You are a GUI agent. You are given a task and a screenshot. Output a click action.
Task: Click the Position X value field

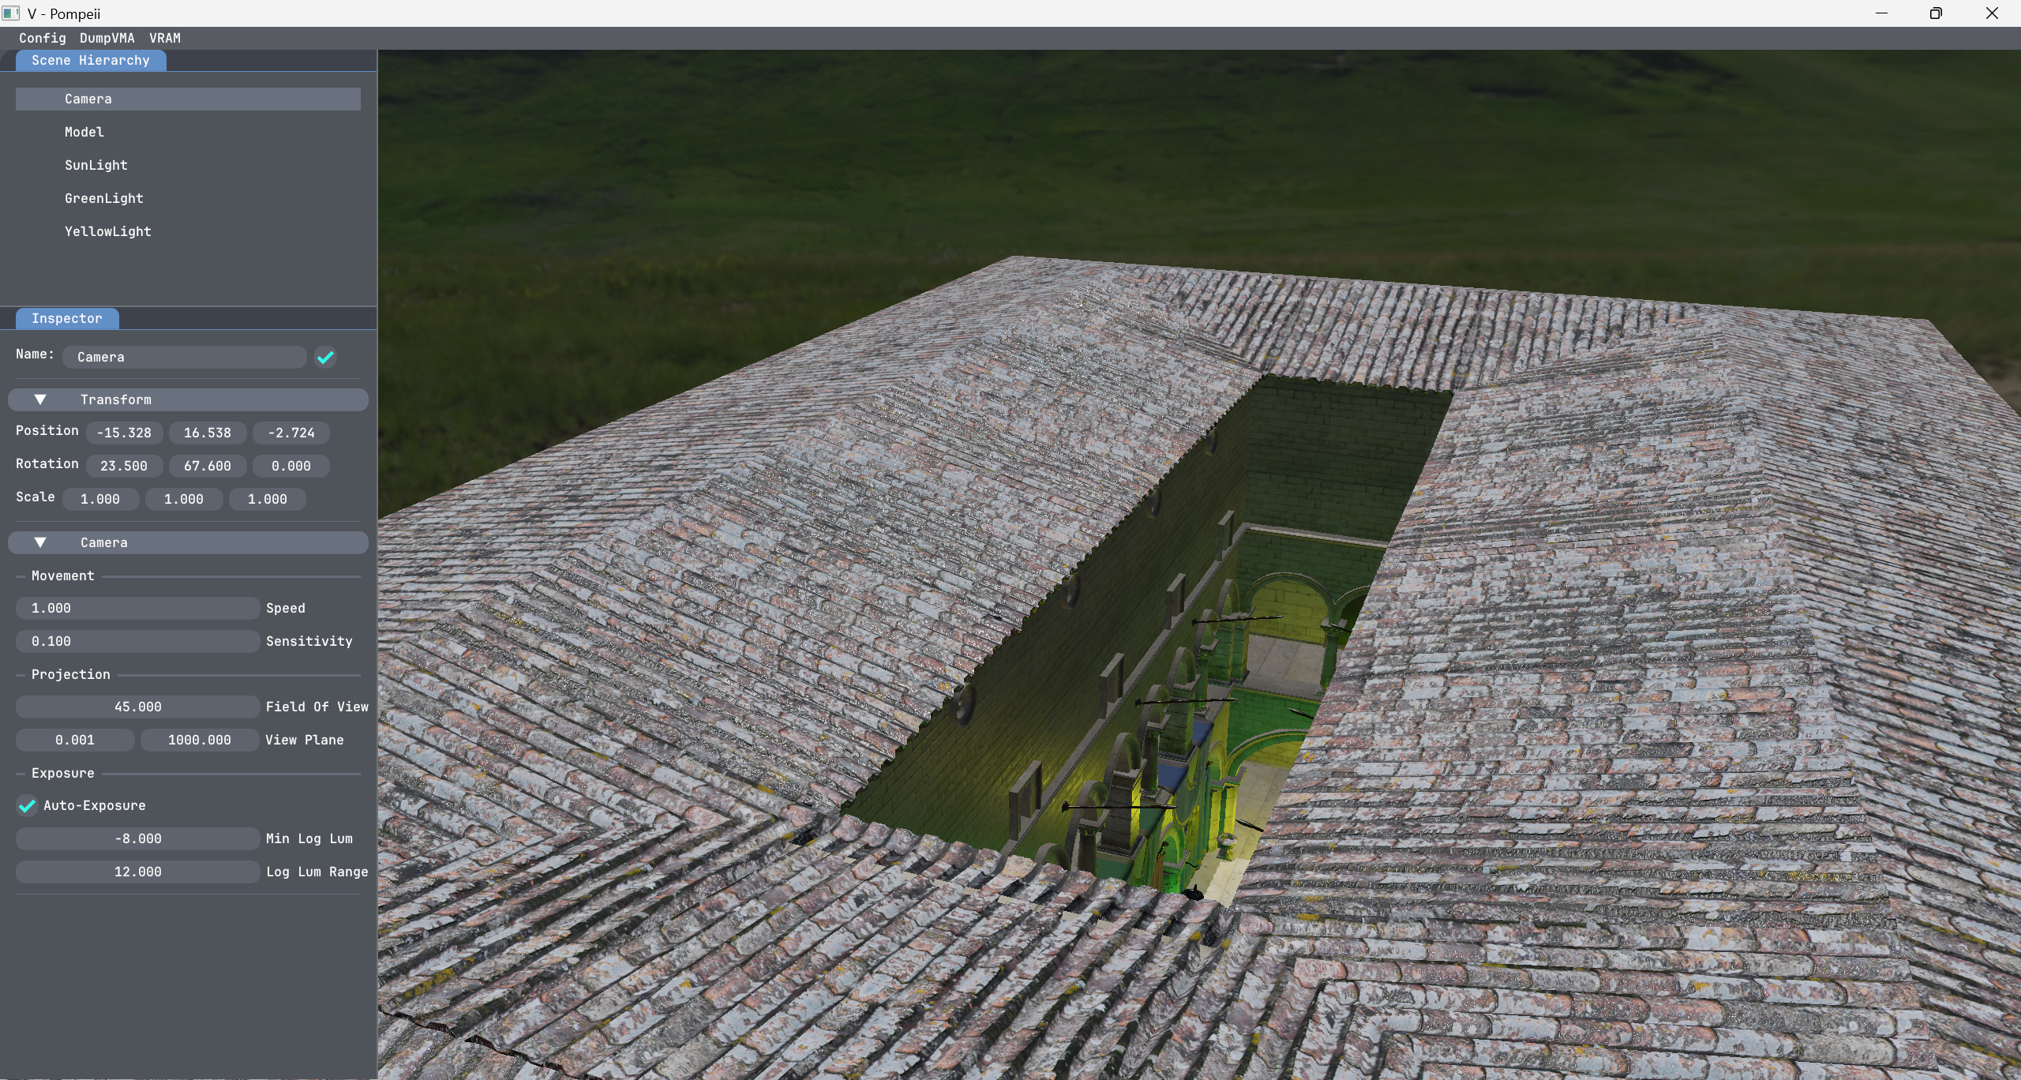click(x=124, y=433)
